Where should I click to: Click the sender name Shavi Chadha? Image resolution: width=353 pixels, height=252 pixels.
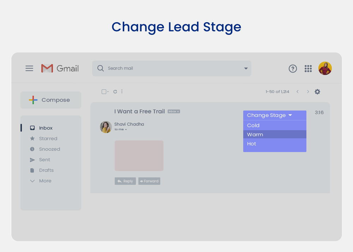click(x=129, y=124)
